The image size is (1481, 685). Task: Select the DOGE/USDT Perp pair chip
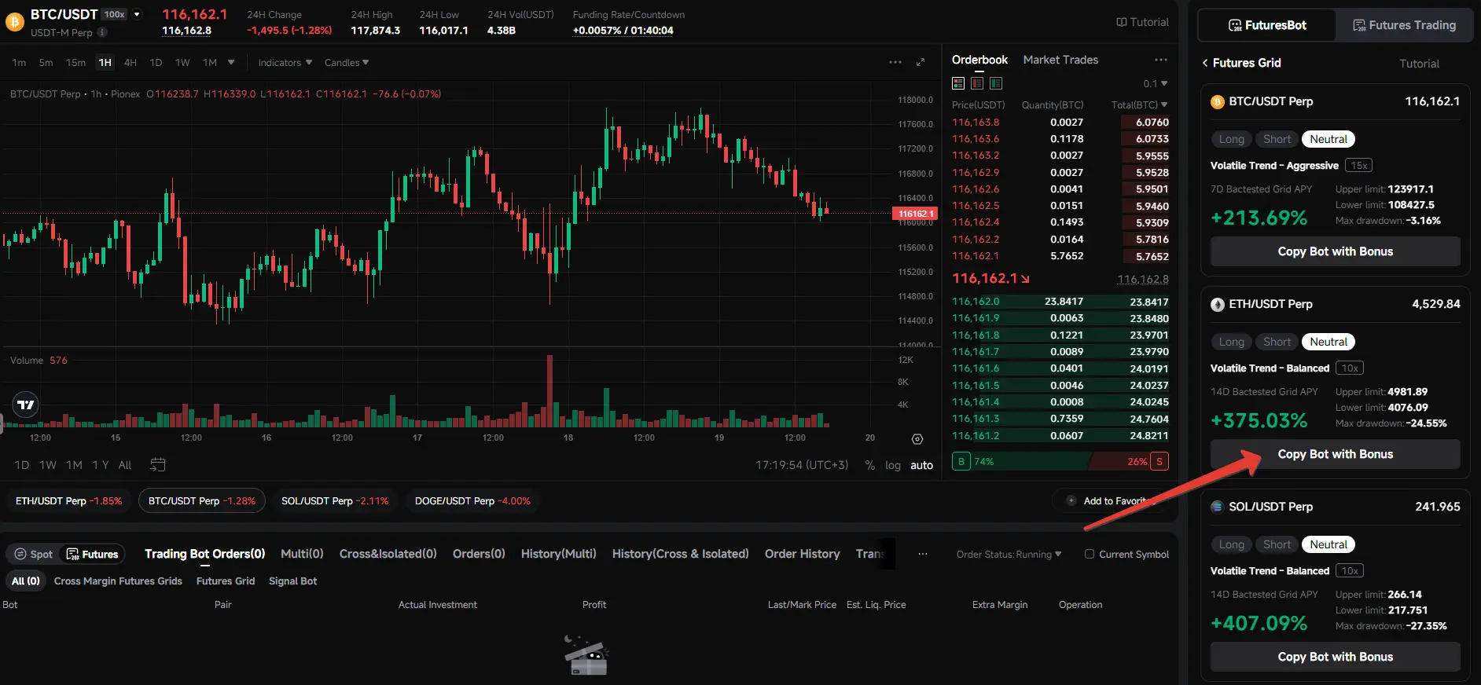pos(472,500)
